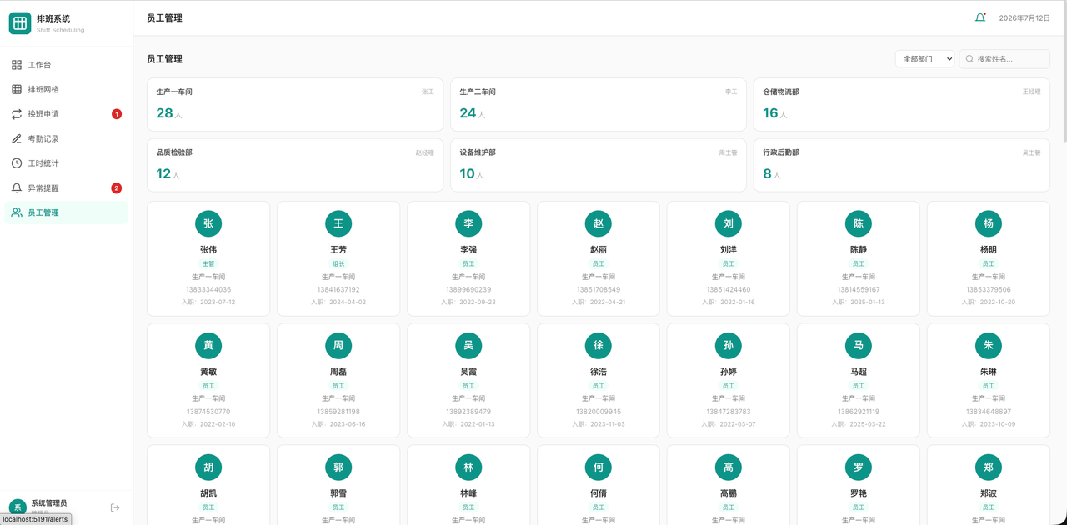1067x525 pixels.
Task: Click the name 郑波
Action: coord(989,493)
